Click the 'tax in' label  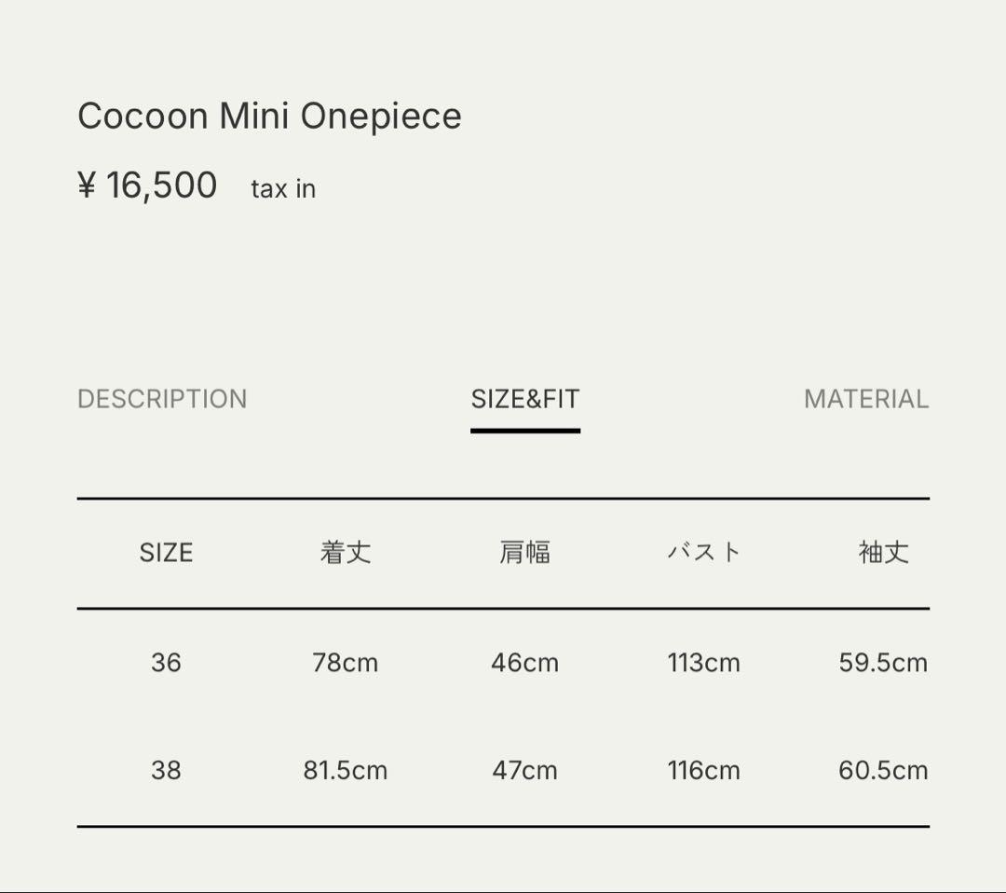[x=283, y=188]
